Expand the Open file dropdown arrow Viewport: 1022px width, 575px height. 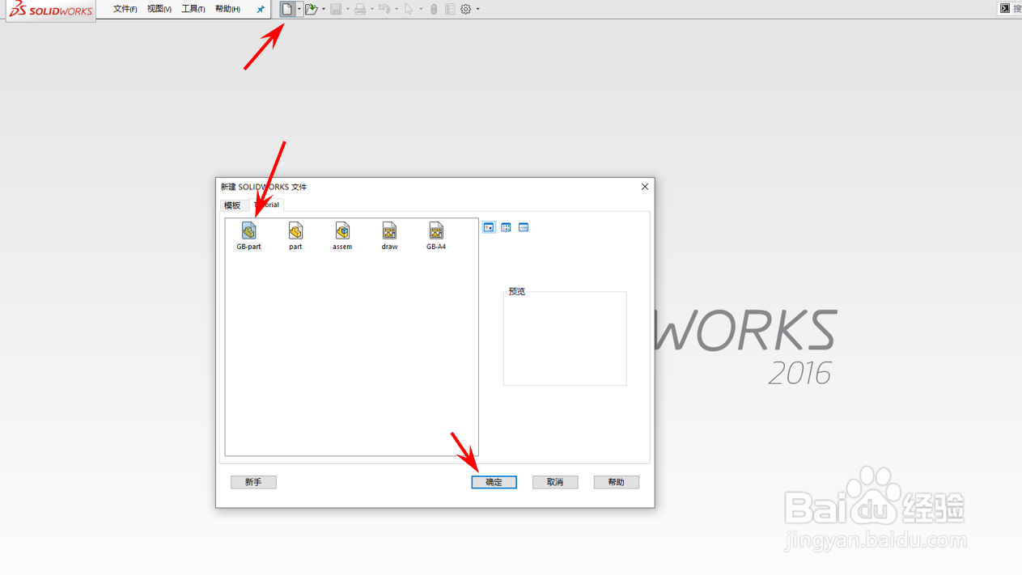(324, 9)
